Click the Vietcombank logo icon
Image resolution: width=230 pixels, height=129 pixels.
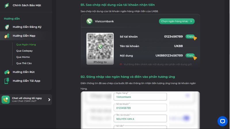pos(89,21)
